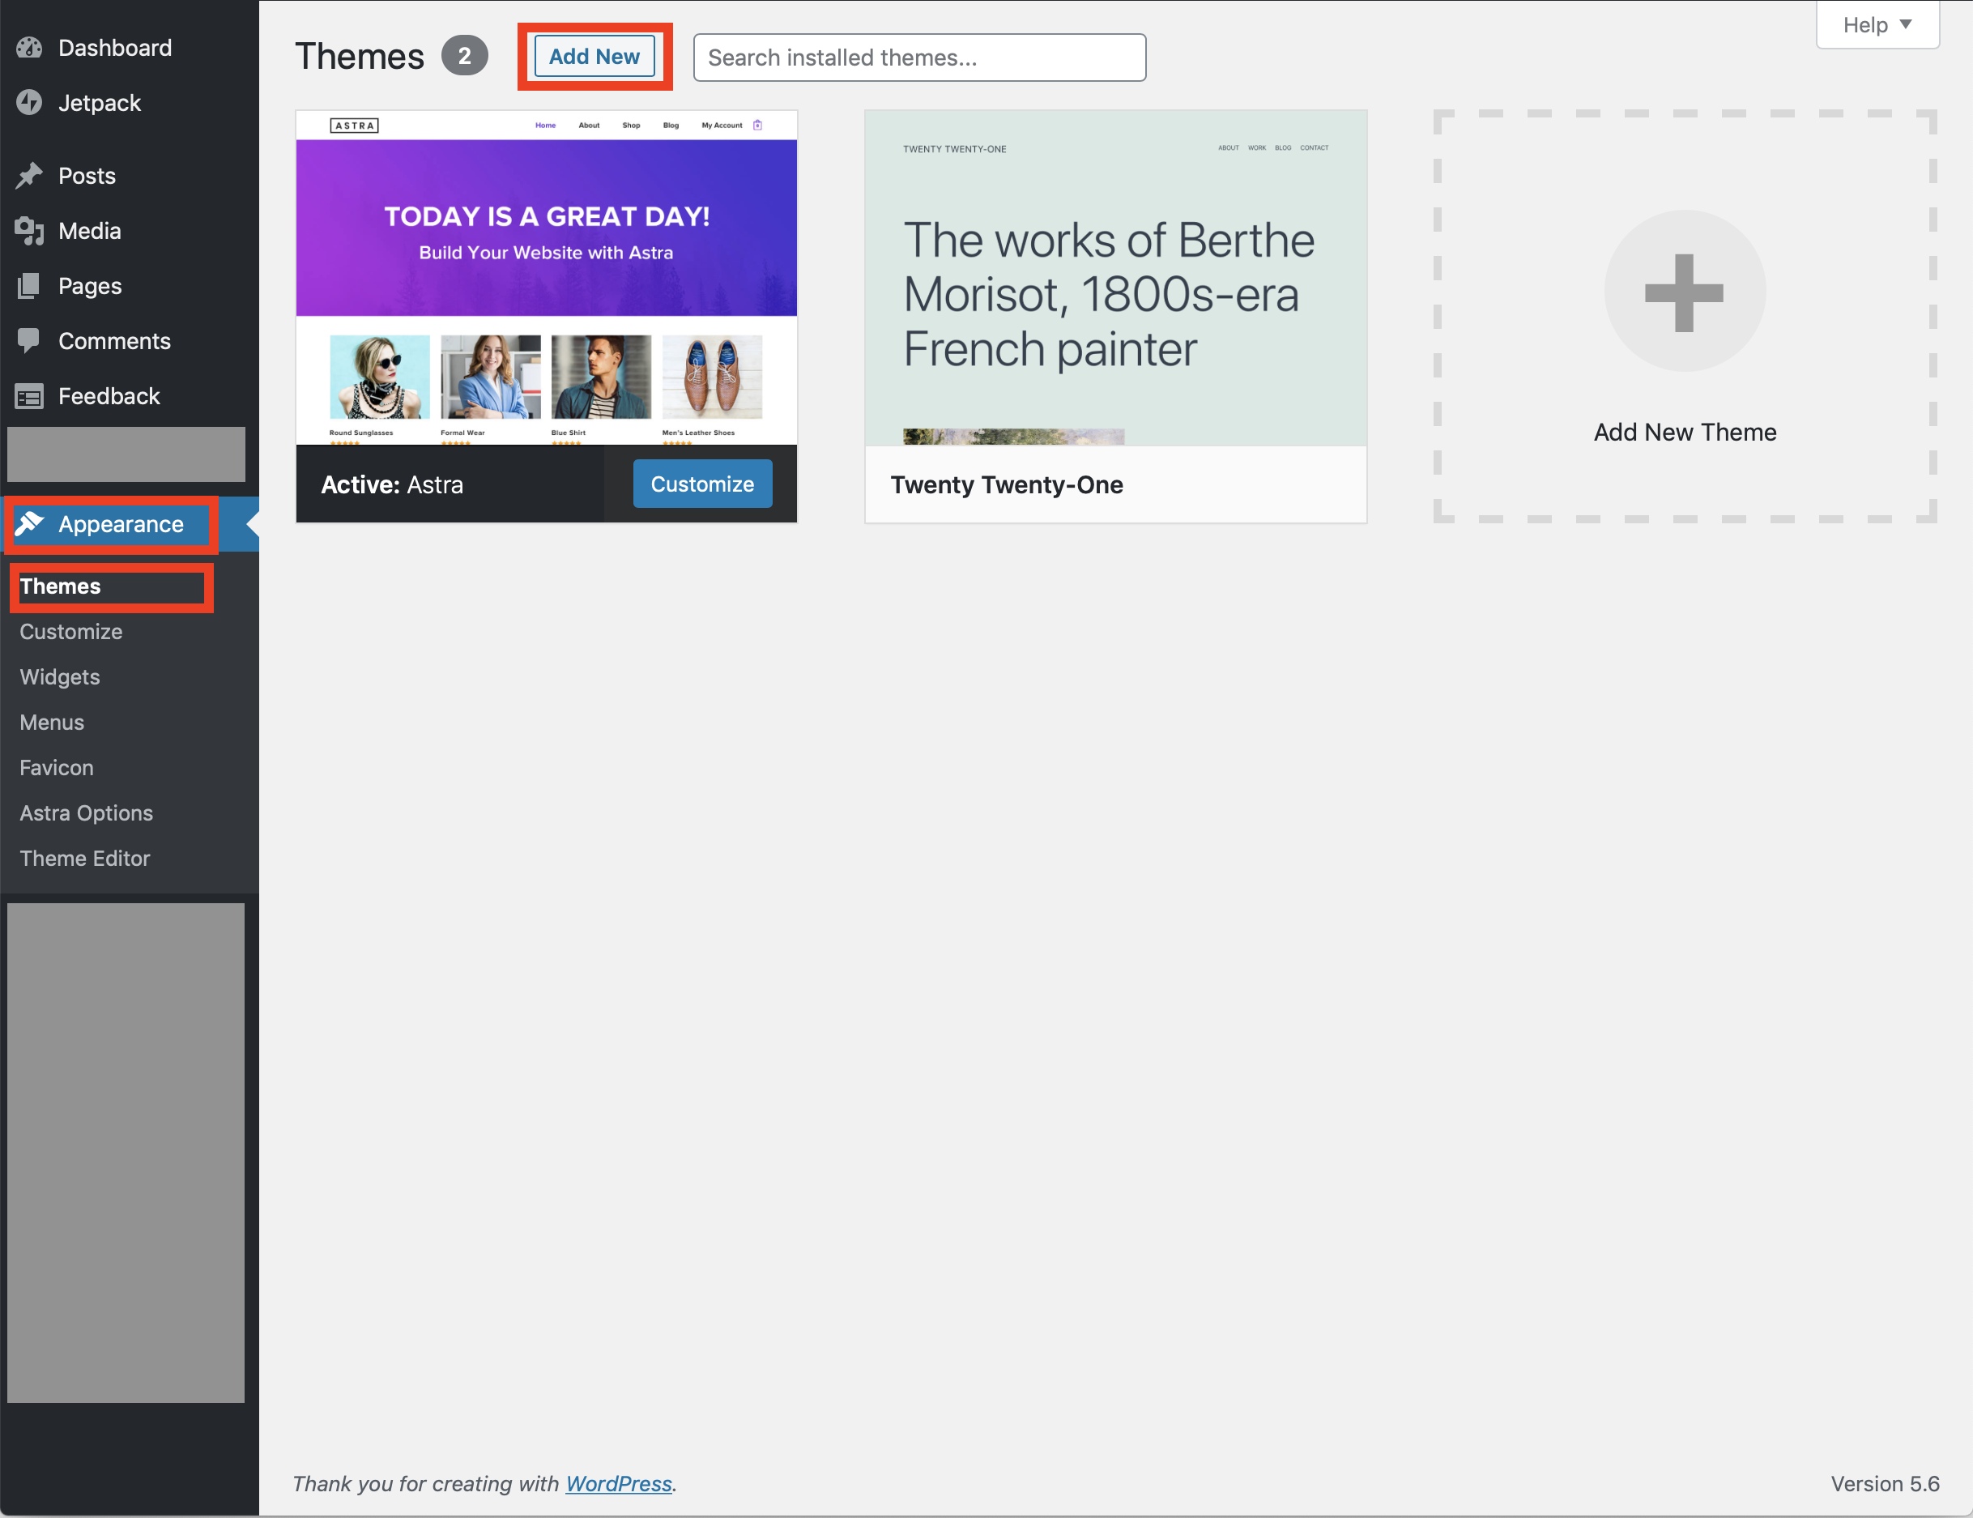Viewport: 1973px width, 1518px height.
Task: Open Theme Editor submenu
Action: [85, 859]
